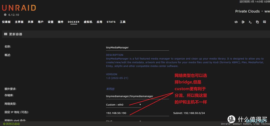
Task: Click the 更新容器 section title
Action: tap(16, 34)
